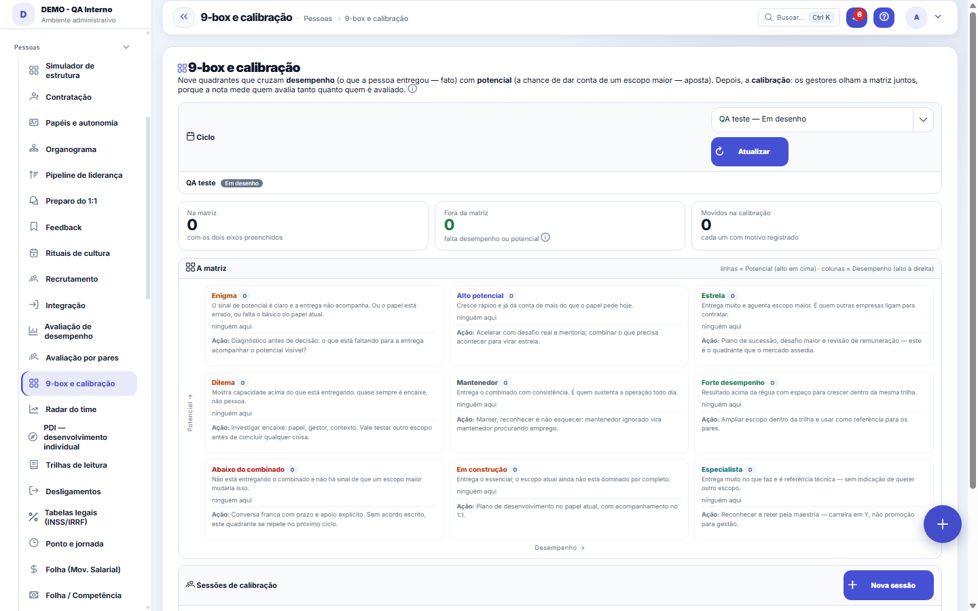
Task: Click the Especialista quadrant title
Action: pos(722,470)
